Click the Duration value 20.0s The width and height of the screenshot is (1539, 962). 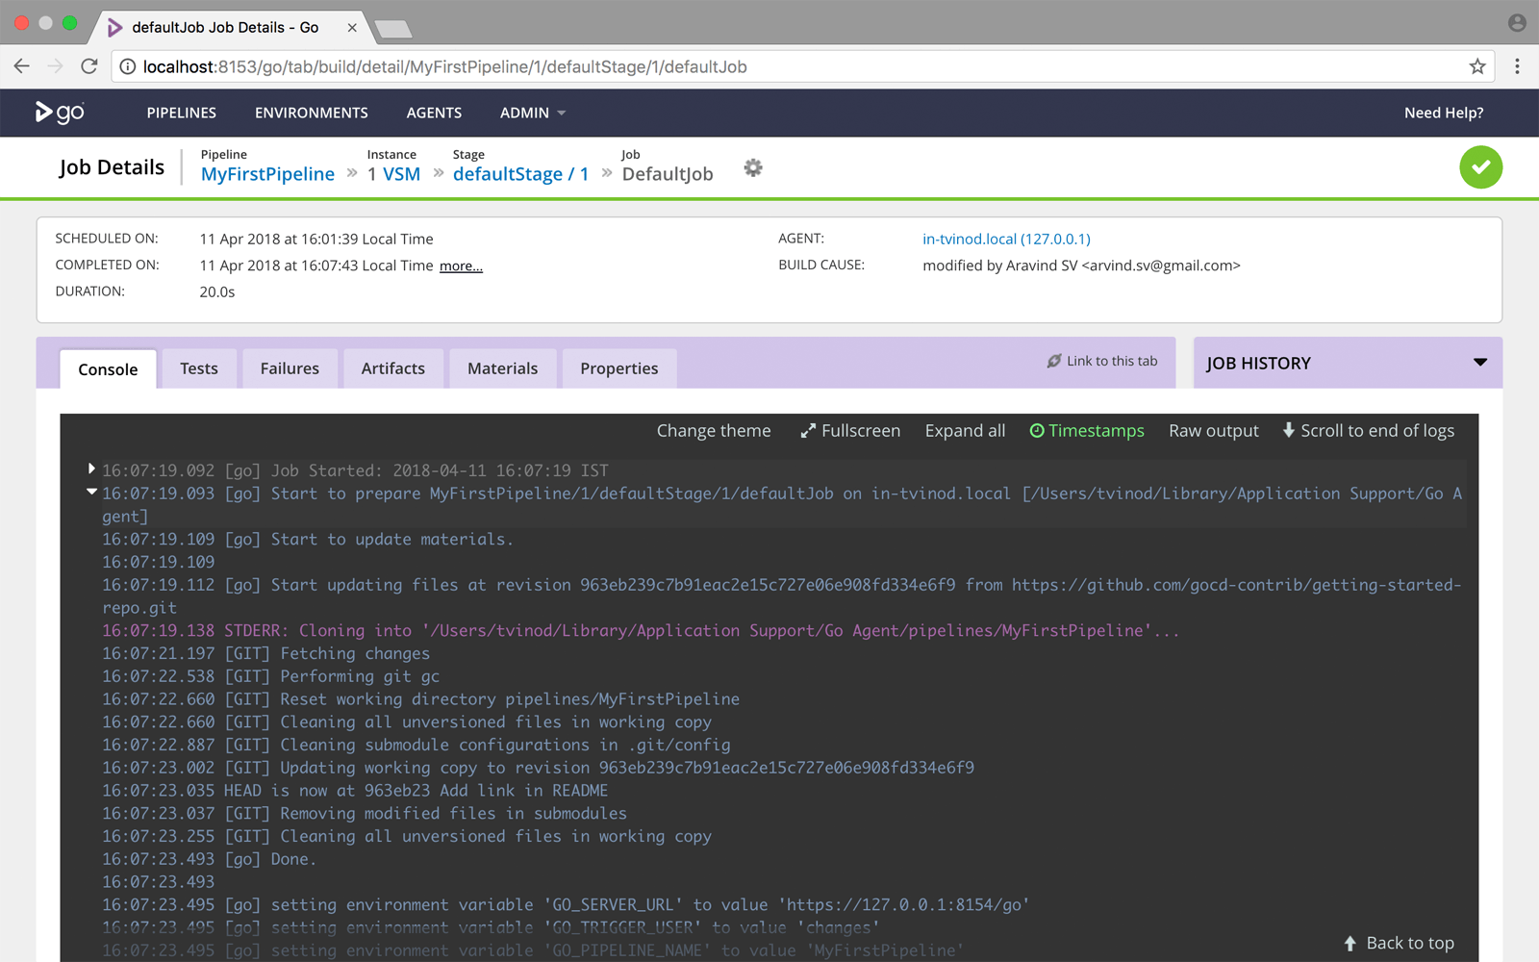pos(217,291)
